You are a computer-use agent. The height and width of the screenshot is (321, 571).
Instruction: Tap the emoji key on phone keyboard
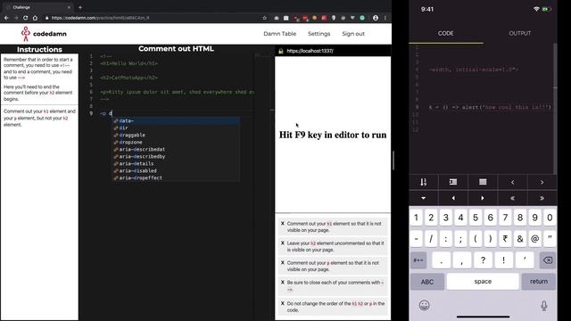[424, 305]
